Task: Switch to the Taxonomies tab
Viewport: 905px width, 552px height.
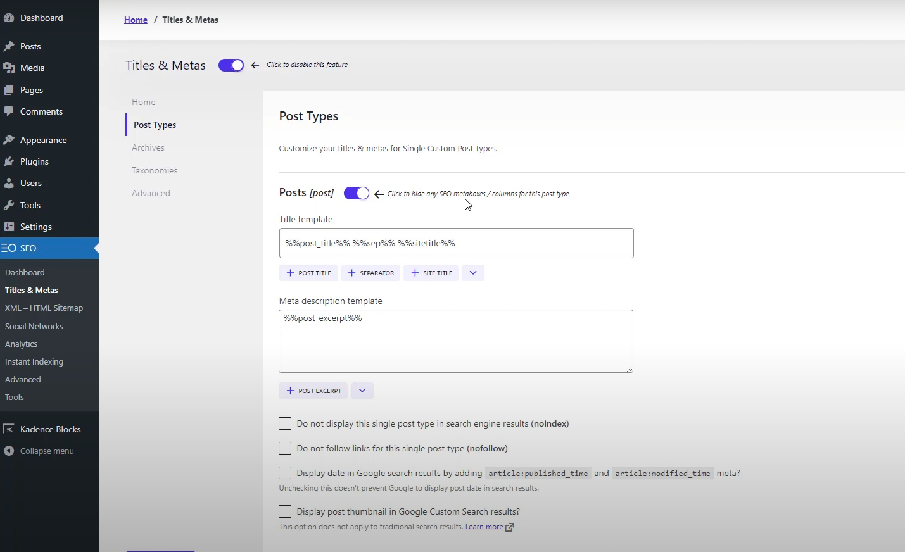Action: pos(155,170)
